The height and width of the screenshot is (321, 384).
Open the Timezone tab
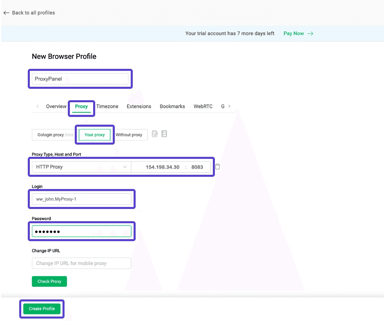point(107,106)
